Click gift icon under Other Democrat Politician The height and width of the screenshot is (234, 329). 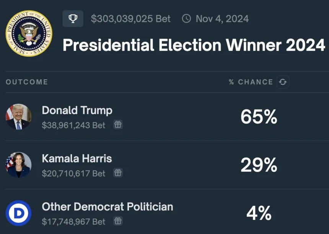(118, 221)
